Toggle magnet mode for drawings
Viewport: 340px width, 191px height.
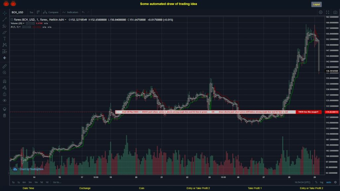(x=5, y=81)
